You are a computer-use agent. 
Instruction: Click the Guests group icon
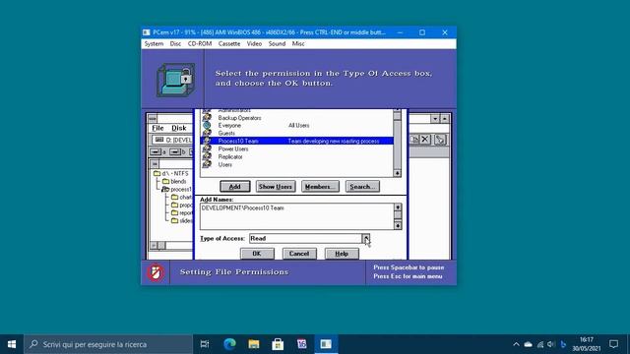tap(207, 133)
